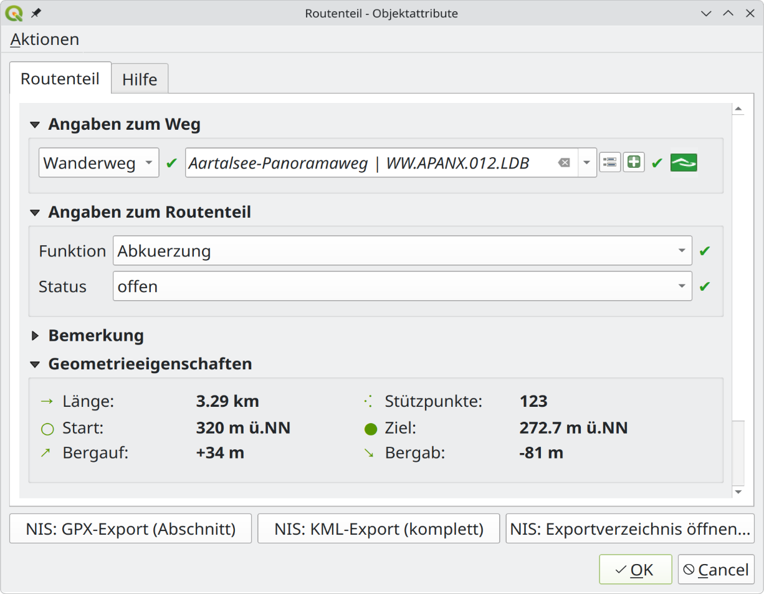Open the Funktion dropdown showing Abkuerzung
The height and width of the screenshot is (594, 764).
point(403,251)
